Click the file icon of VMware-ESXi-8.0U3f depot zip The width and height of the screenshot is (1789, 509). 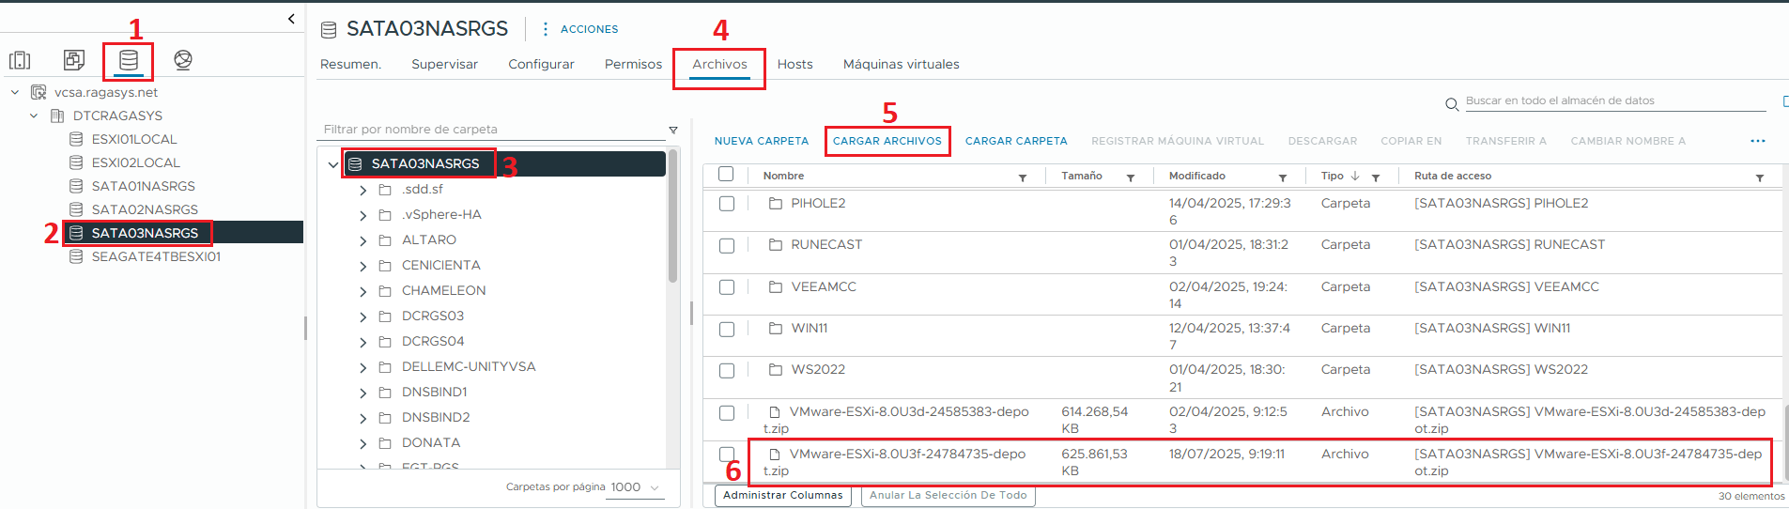pyautogui.click(x=775, y=454)
